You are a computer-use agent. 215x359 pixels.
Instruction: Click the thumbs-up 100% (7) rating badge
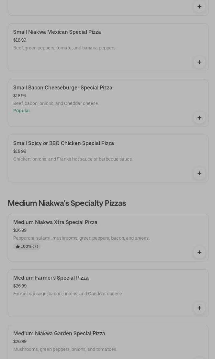pyautogui.click(x=27, y=246)
